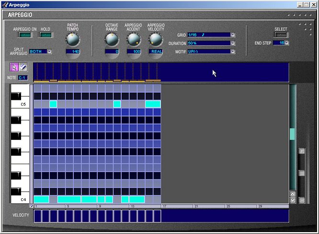319x234 pixels.
Task: Open the Split Arpeggio dropdown
Action: pyautogui.click(x=49, y=52)
